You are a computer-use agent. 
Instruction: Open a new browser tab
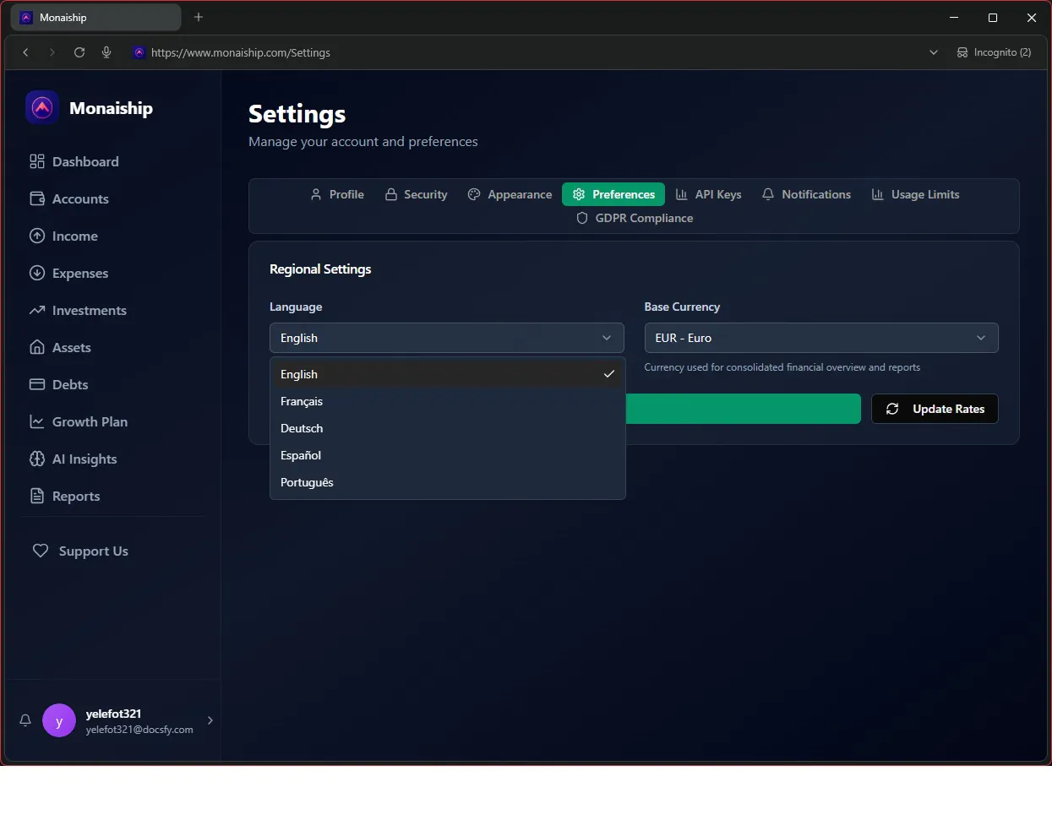(x=199, y=17)
